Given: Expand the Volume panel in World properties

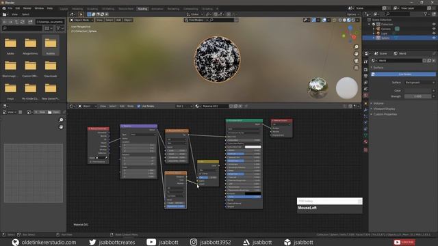Looking at the screenshot, I should coord(378,103).
